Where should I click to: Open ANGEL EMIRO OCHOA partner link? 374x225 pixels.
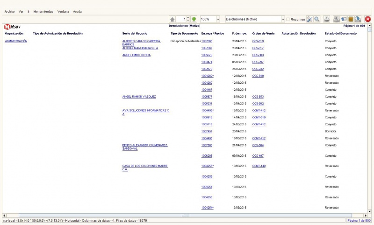(137, 55)
